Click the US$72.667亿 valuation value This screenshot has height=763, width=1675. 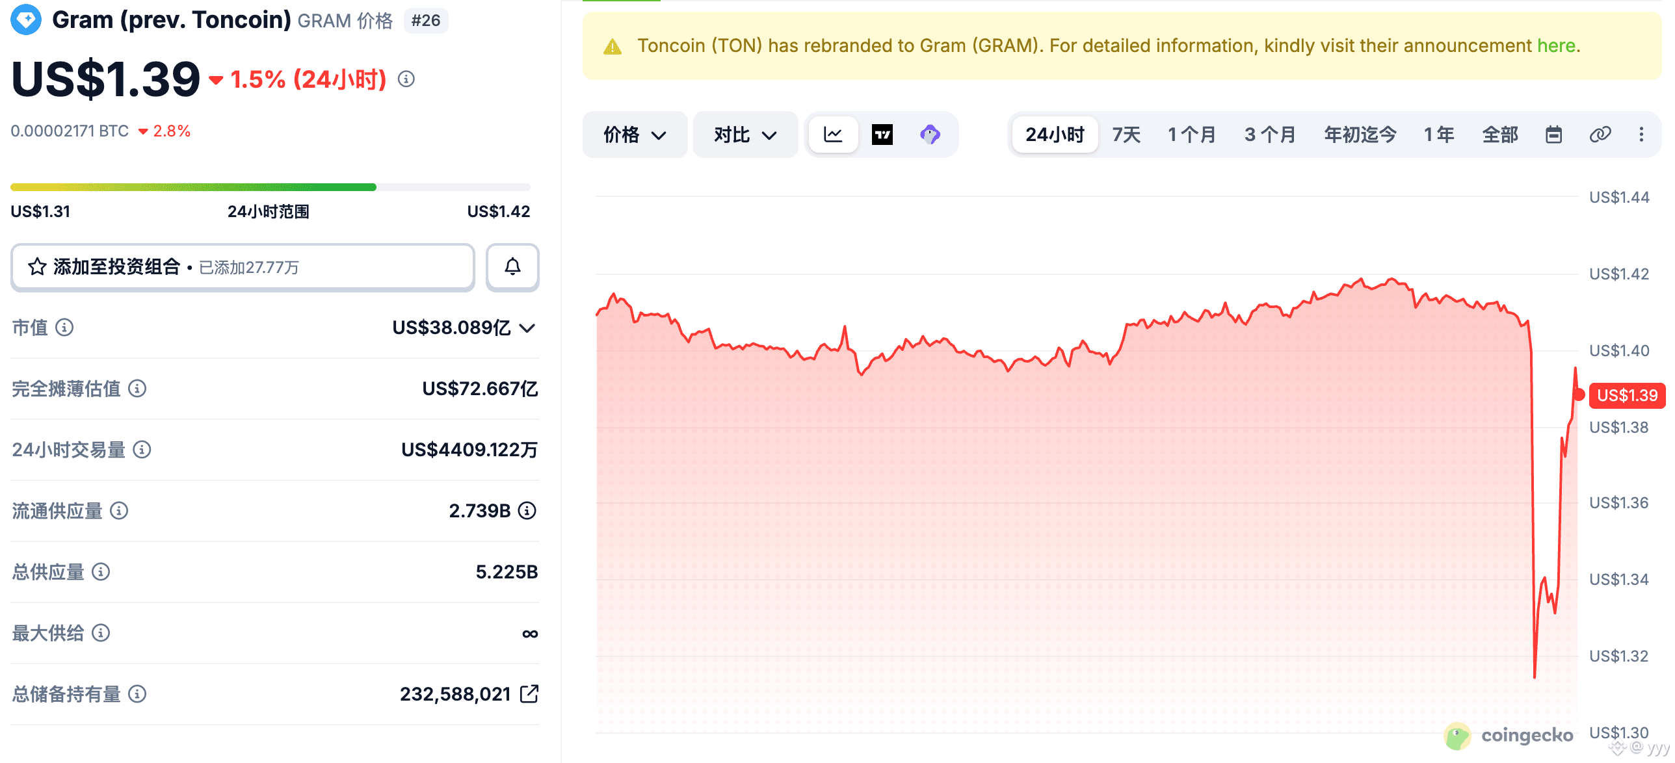(x=480, y=389)
